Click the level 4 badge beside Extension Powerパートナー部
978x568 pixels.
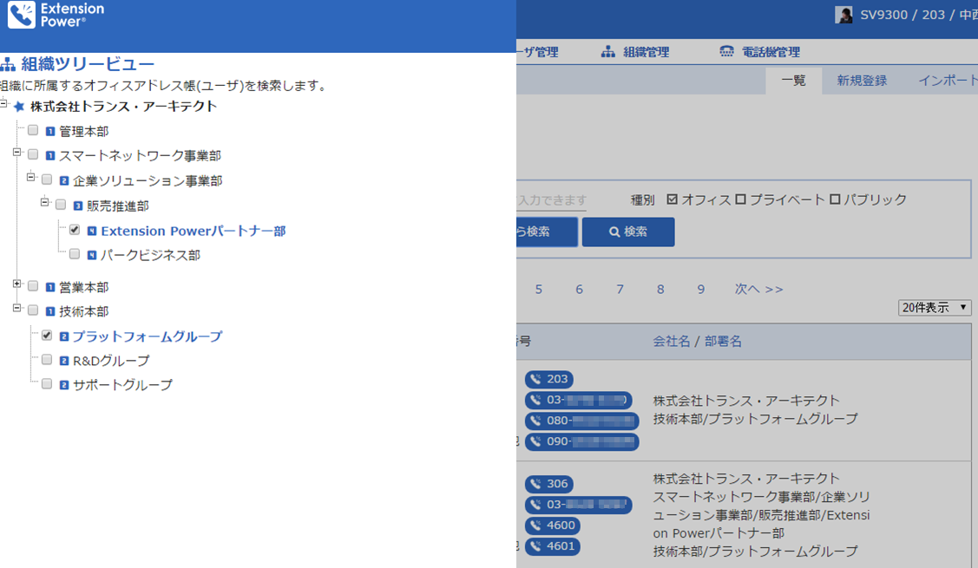92,232
